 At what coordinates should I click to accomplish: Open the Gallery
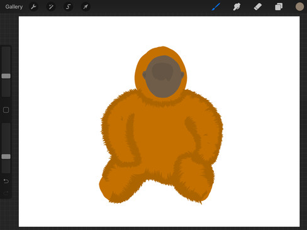coord(14,7)
